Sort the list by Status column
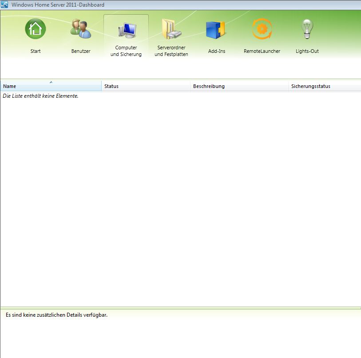Screen dimensions: 361x358 point(146,86)
